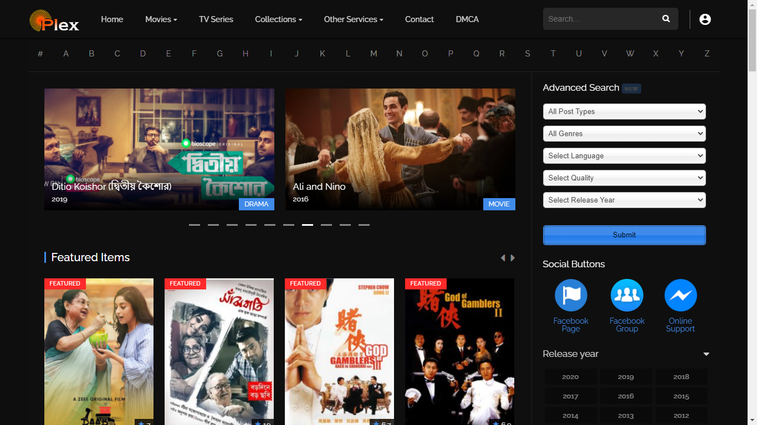Filter by release year 2012
This screenshot has height=425, width=757.
point(681,416)
